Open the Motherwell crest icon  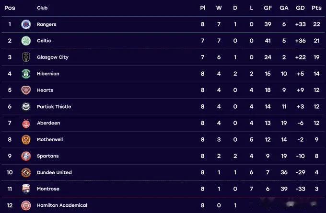[x=26, y=139]
